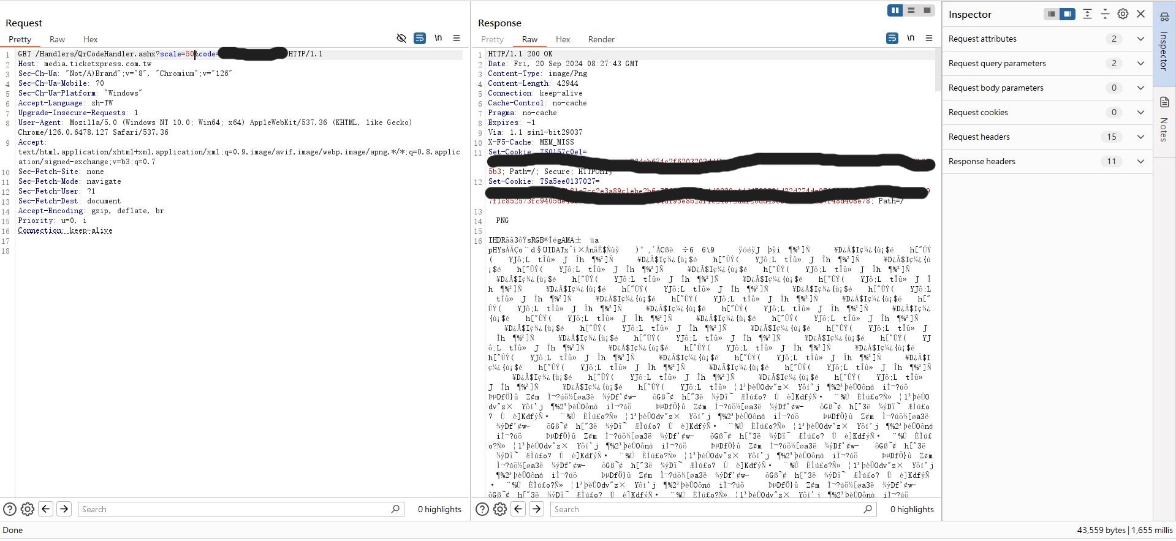Click the Response pane vertical scrollbar
Image resolution: width=1176 pixels, height=541 pixels.
tap(938, 70)
